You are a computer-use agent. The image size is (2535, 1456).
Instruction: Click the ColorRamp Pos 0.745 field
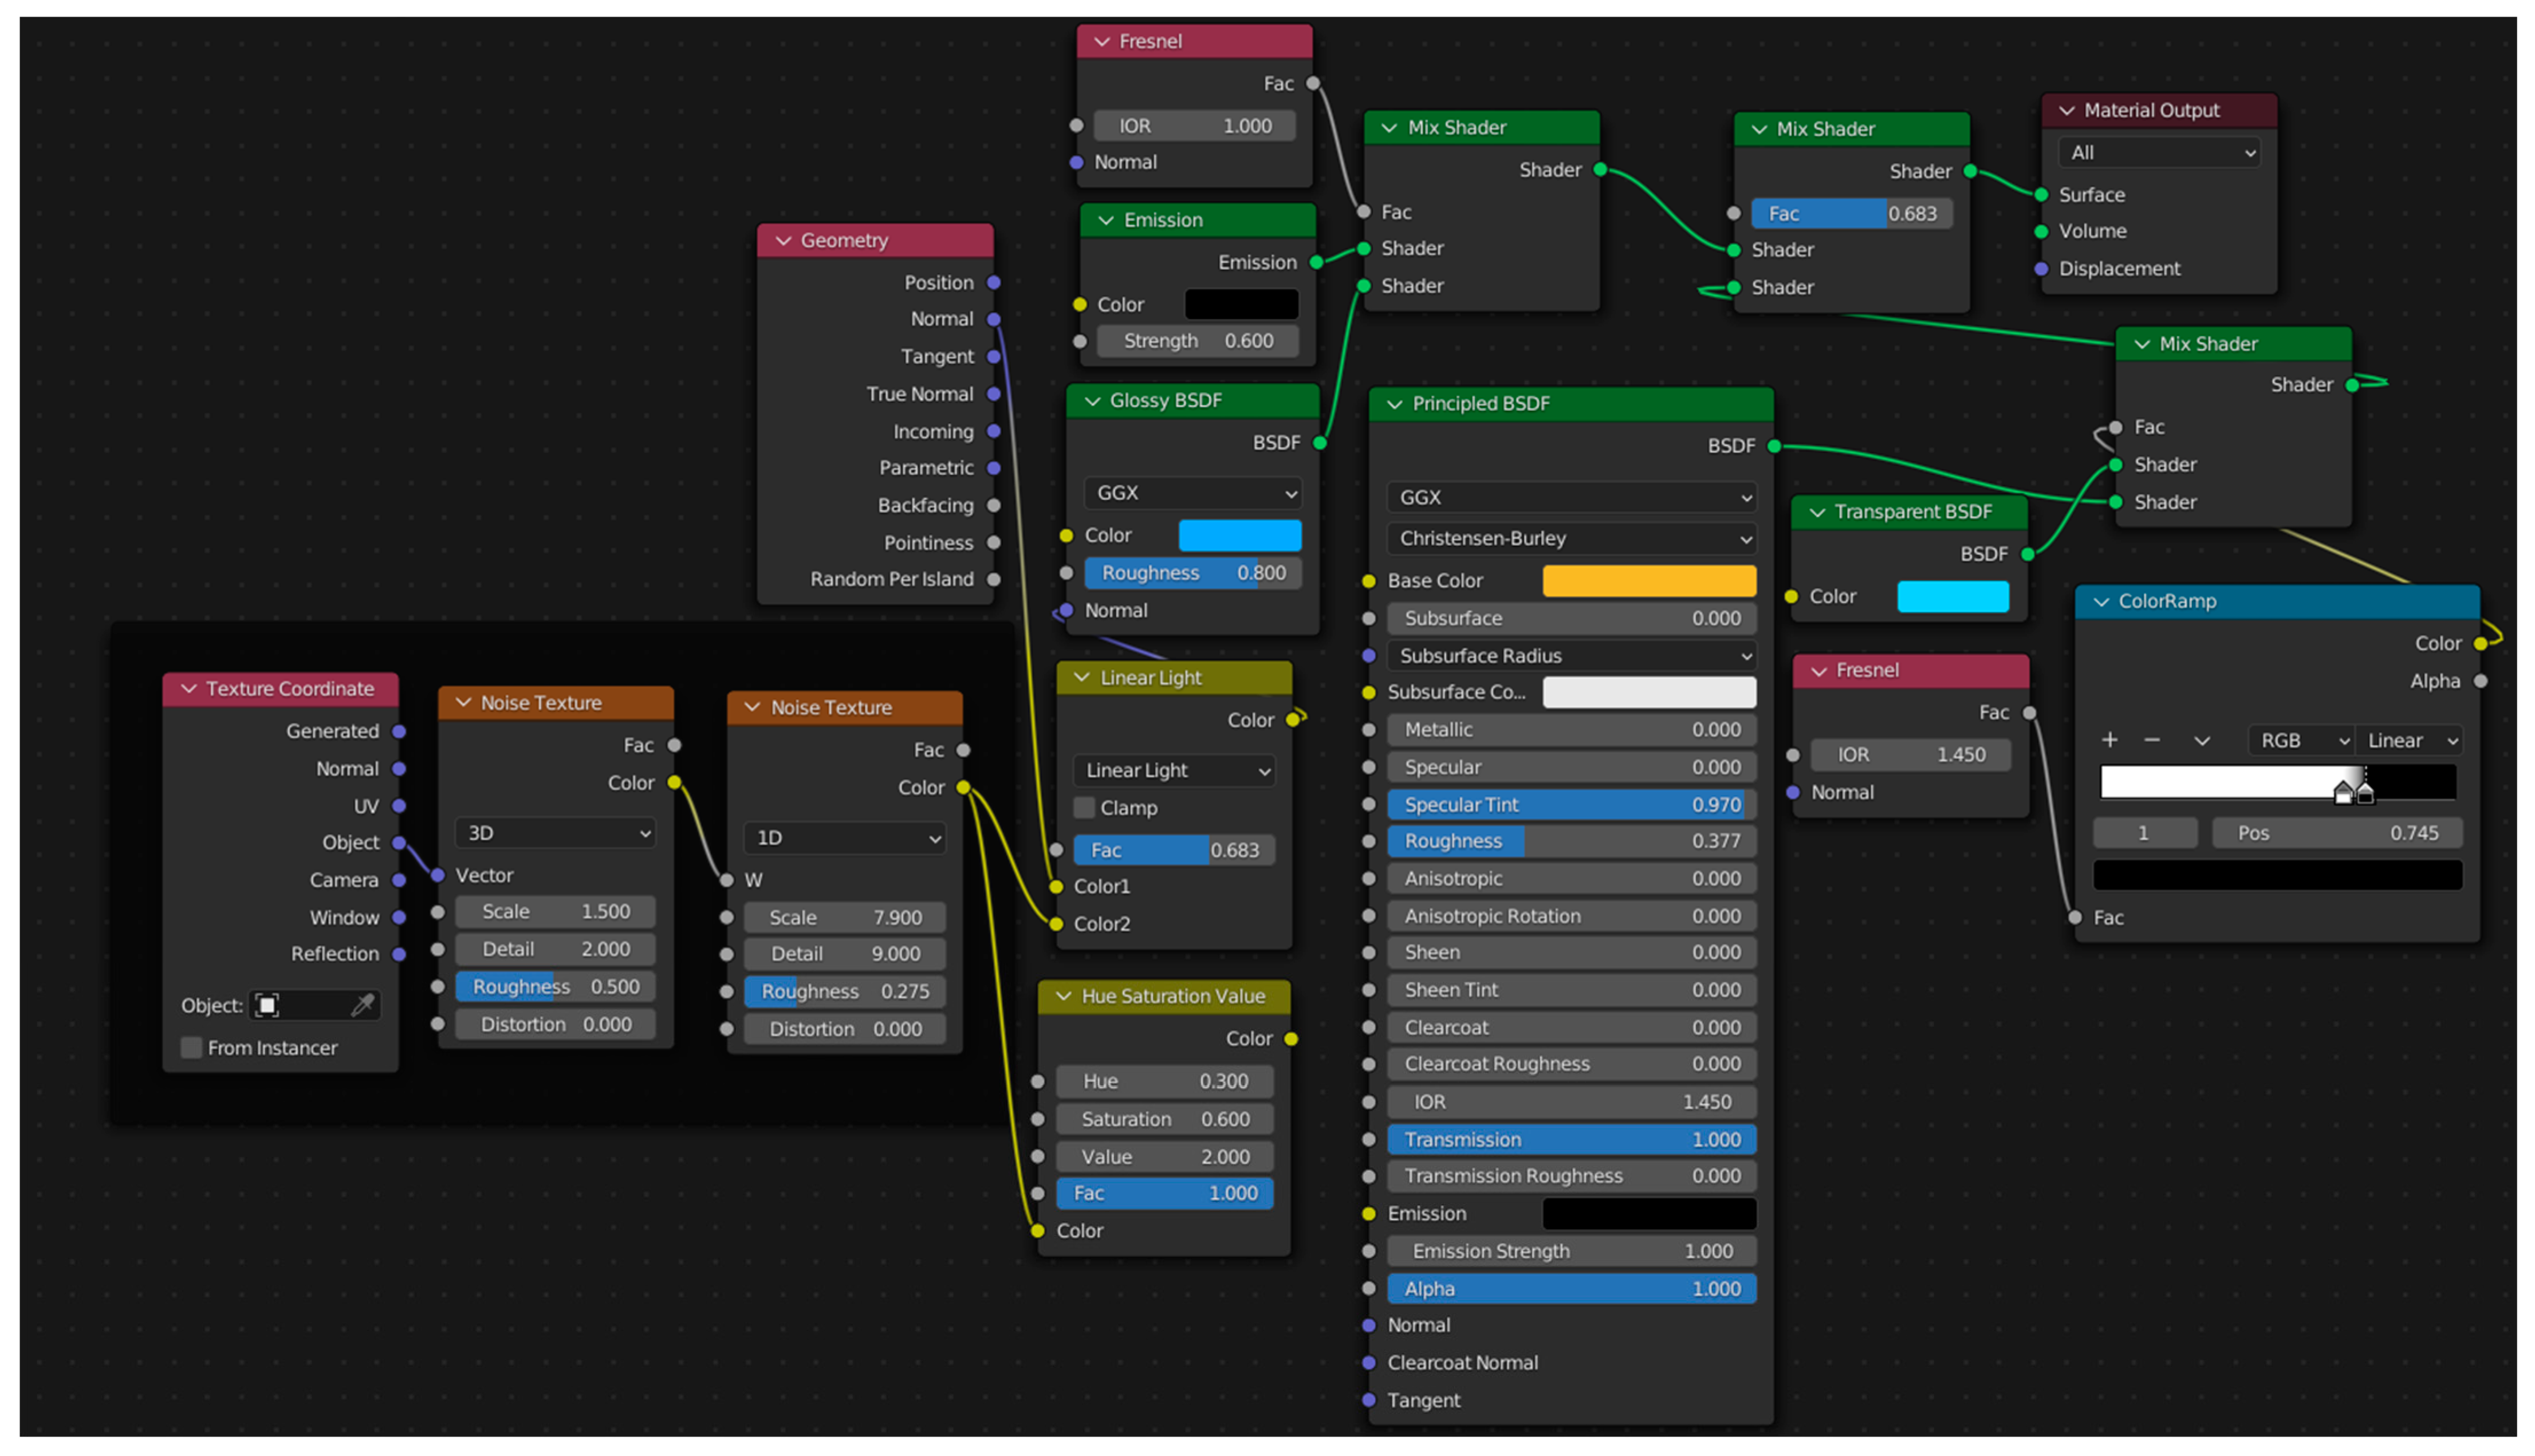(x=2338, y=834)
